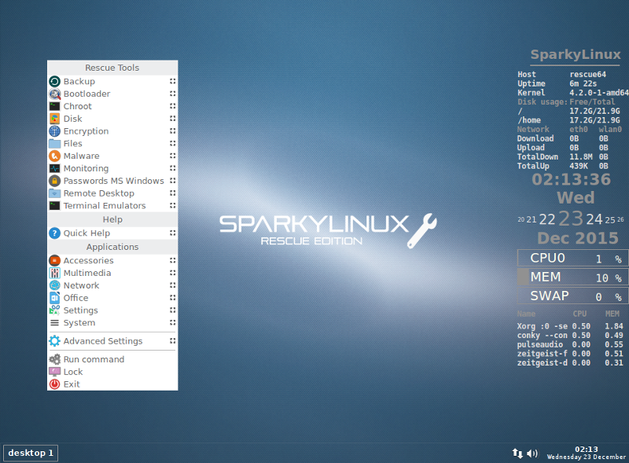Click the Lock screen monitor icon
This screenshot has width=629, height=463.
point(54,372)
